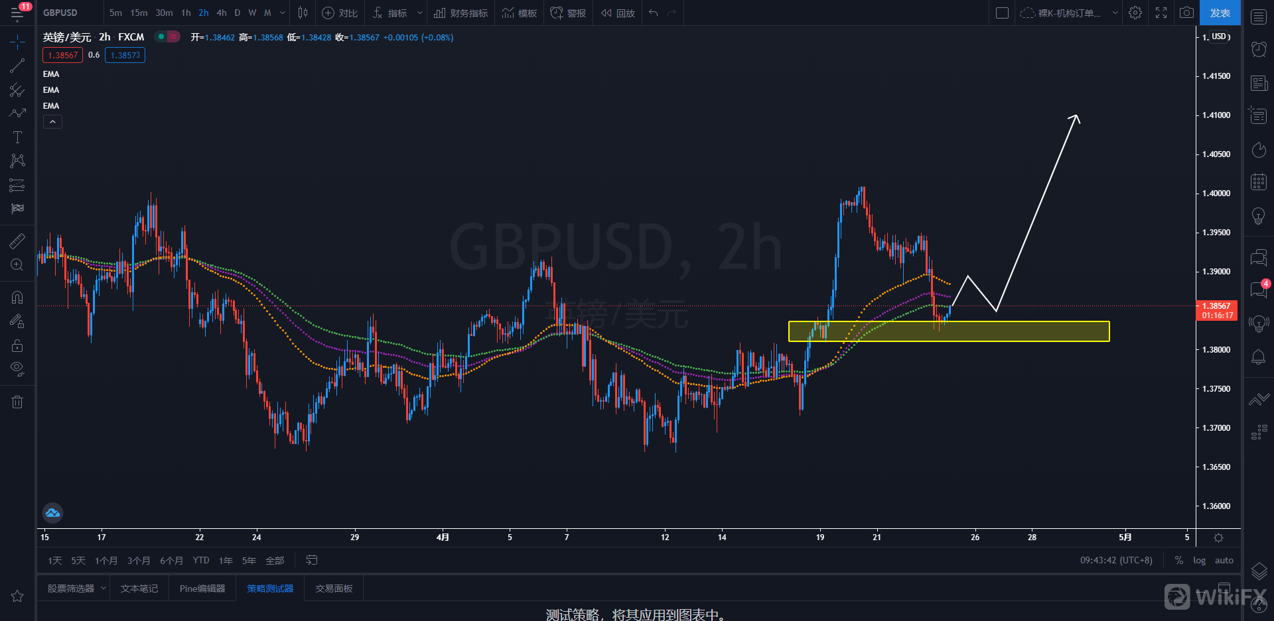Click the trash remove drawings icon
1274x621 pixels.
pyautogui.click(x=17, y=402)
